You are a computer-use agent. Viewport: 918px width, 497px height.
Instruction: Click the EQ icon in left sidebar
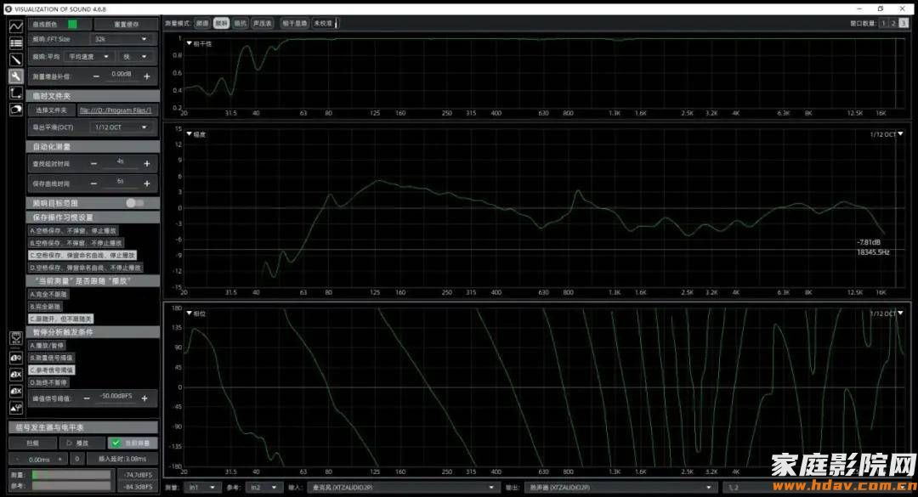pos(15,339)
